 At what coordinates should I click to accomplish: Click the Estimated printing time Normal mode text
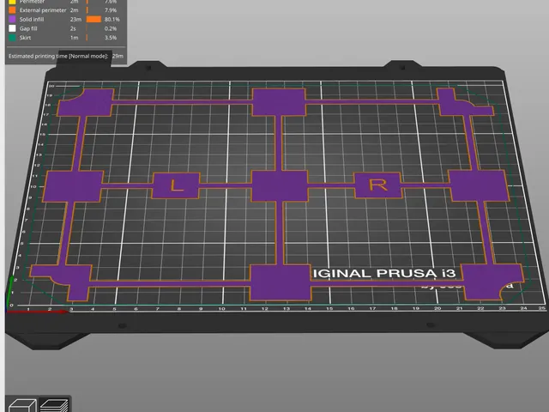coord(58,56)
